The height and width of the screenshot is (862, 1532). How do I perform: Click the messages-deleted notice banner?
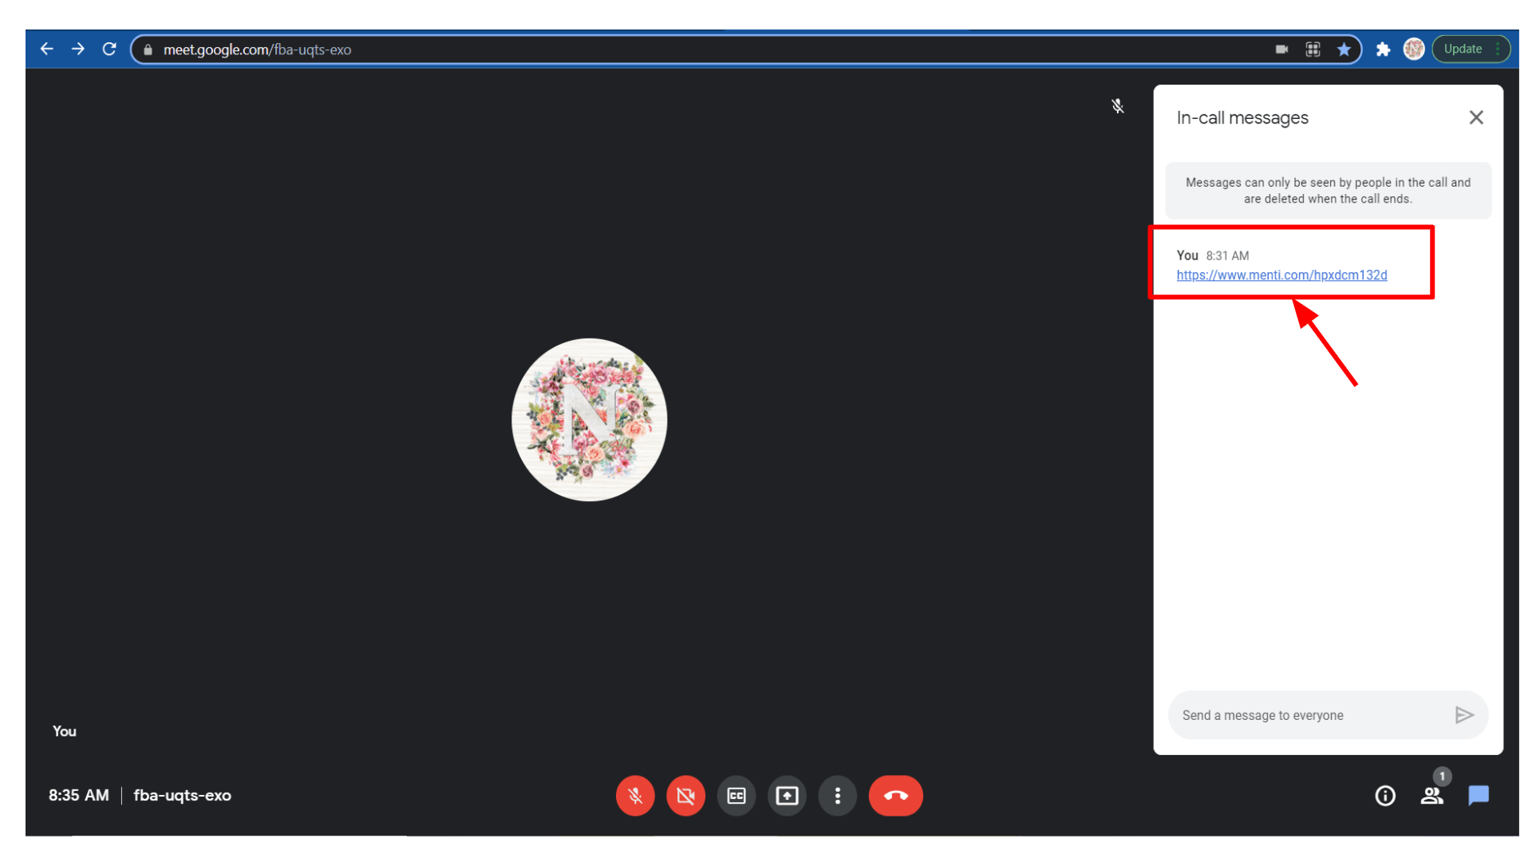(x=1328, y=191)
